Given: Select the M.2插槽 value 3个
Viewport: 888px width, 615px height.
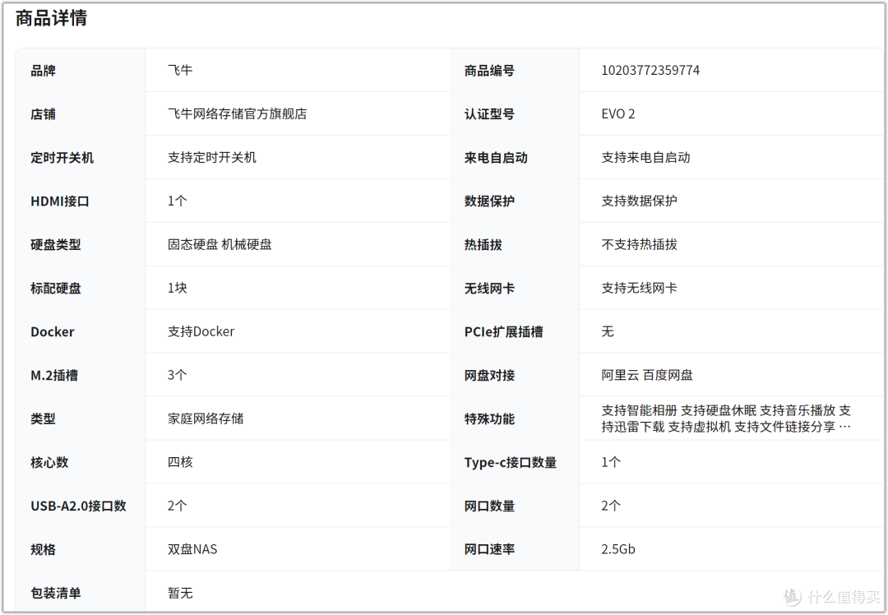Looking at the screenshot, I should point(178,376).
